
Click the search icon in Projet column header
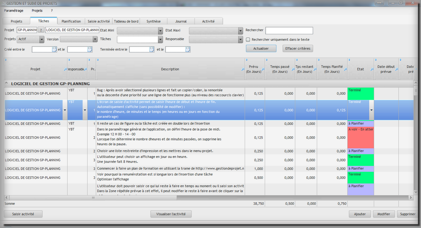[65, 69]
